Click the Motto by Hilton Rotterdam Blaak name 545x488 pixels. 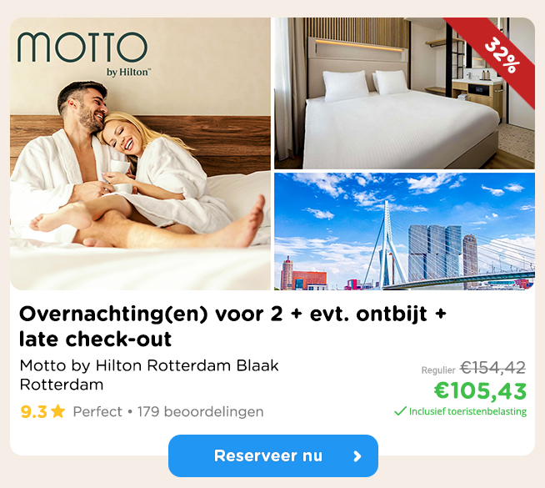[149, 365]
